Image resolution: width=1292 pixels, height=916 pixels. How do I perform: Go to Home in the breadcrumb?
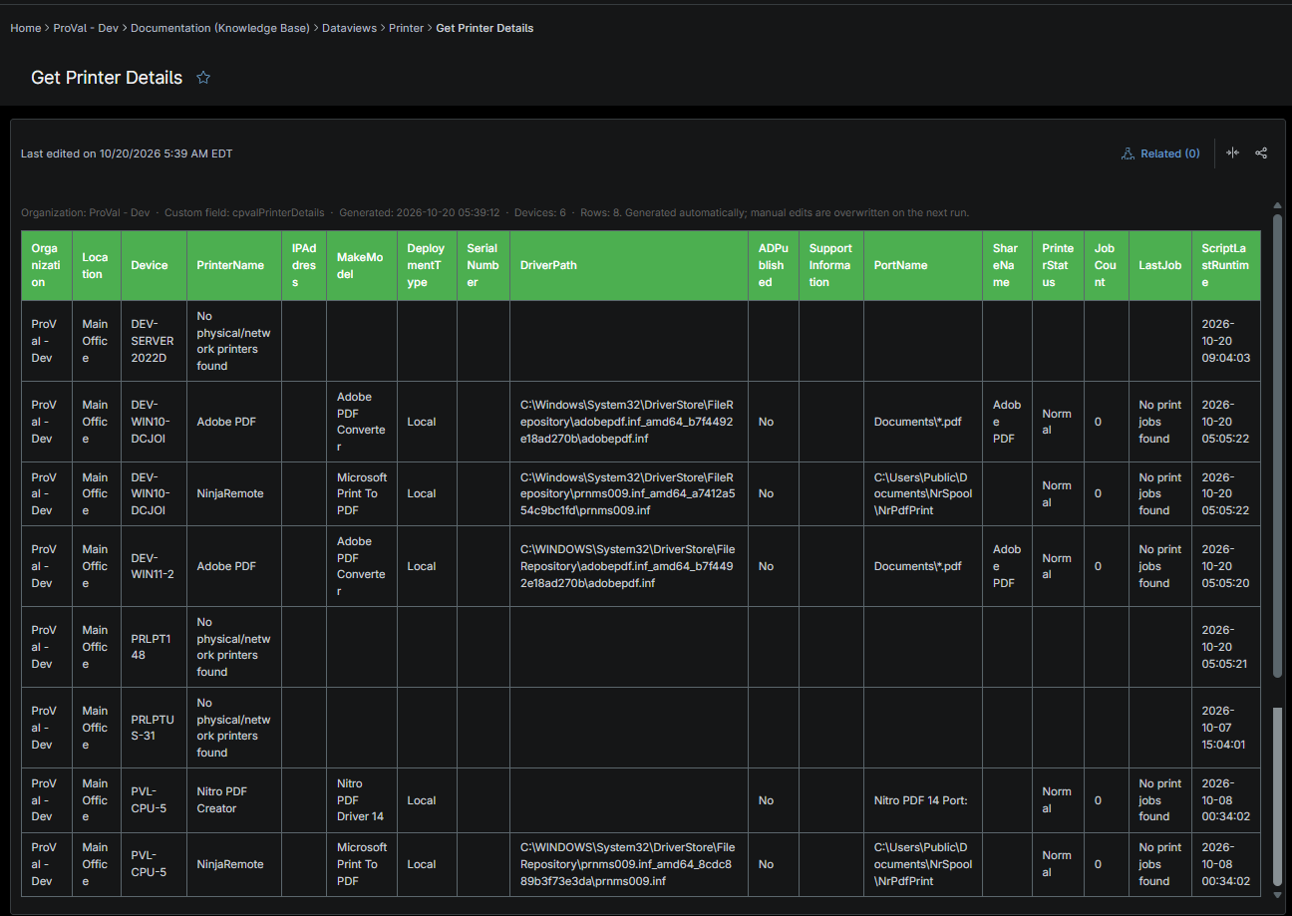click(x=26, y=28)
